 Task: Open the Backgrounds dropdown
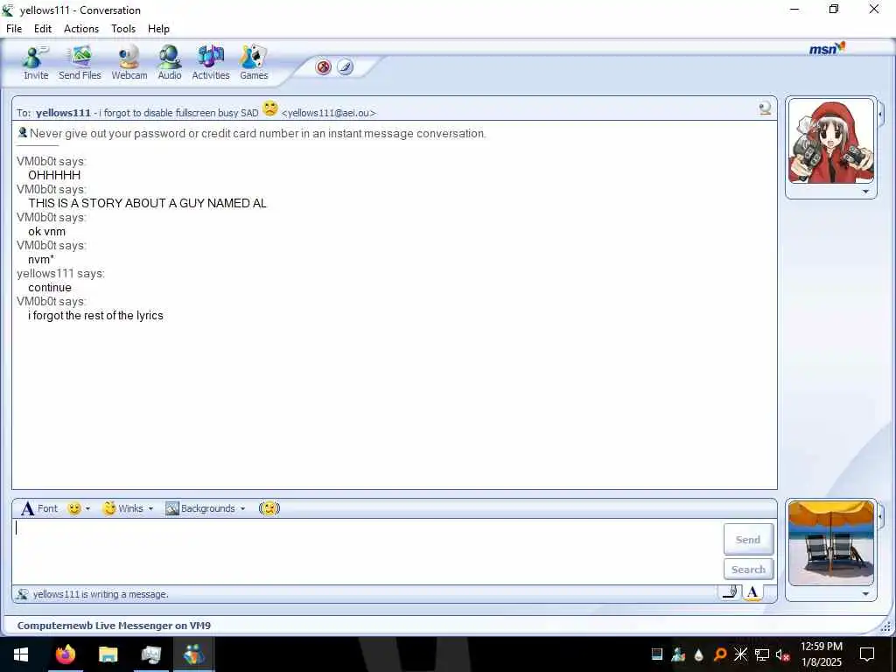(205, 508)
